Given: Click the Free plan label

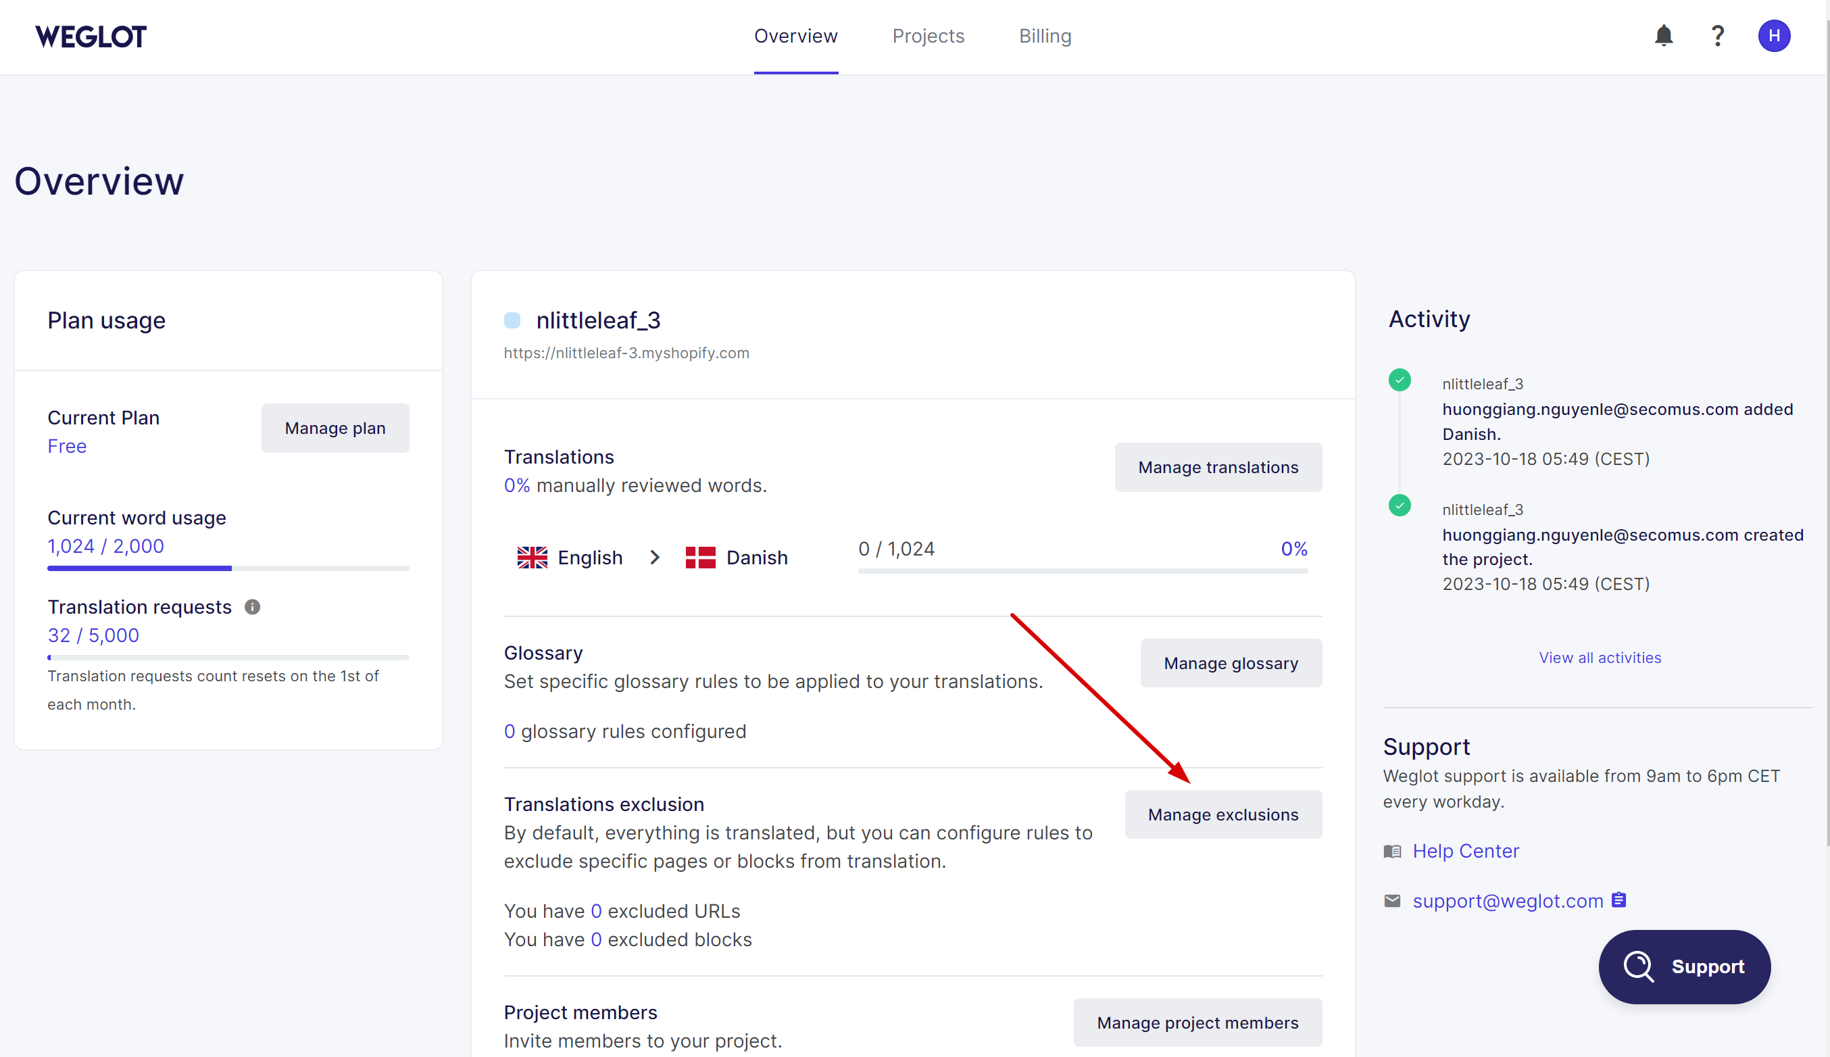Looking at the screenshot, I should point(67,447).
